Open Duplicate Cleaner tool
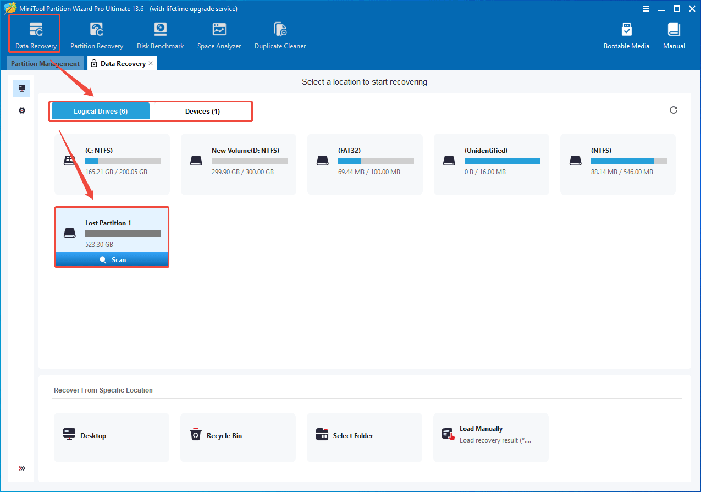 pyautogui.click(x=280, y=35)
